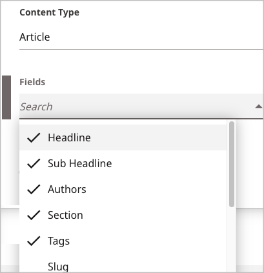The height and width of the screenshot is (273, 264).
Task: Click the checkmark icon beside Tags
Action: click(34, 241)
